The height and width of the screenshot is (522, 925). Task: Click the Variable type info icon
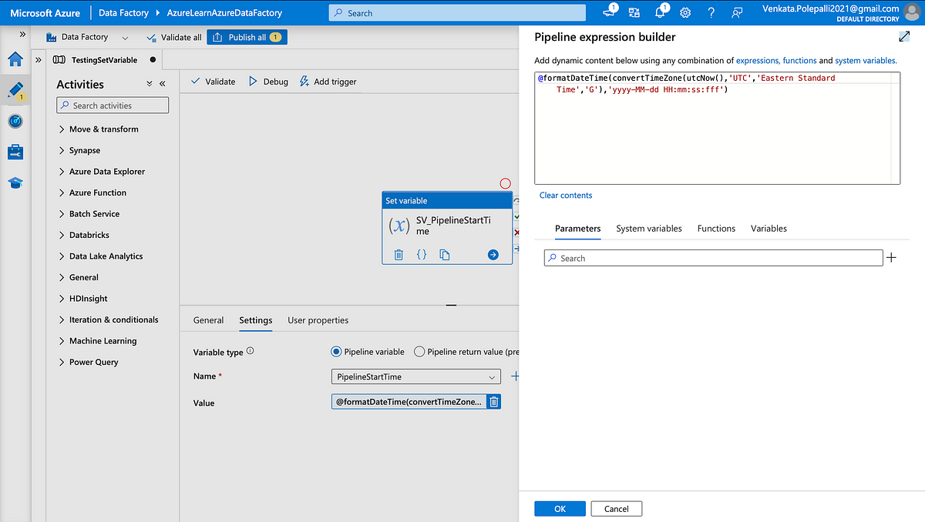click(250, 351)
